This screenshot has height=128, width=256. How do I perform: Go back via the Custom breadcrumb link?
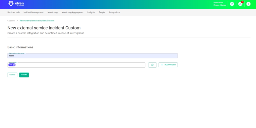(x=11, y=21)
